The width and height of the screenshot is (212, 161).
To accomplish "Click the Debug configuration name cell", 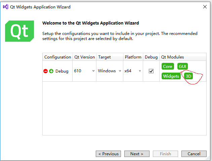I will (62, 71).
